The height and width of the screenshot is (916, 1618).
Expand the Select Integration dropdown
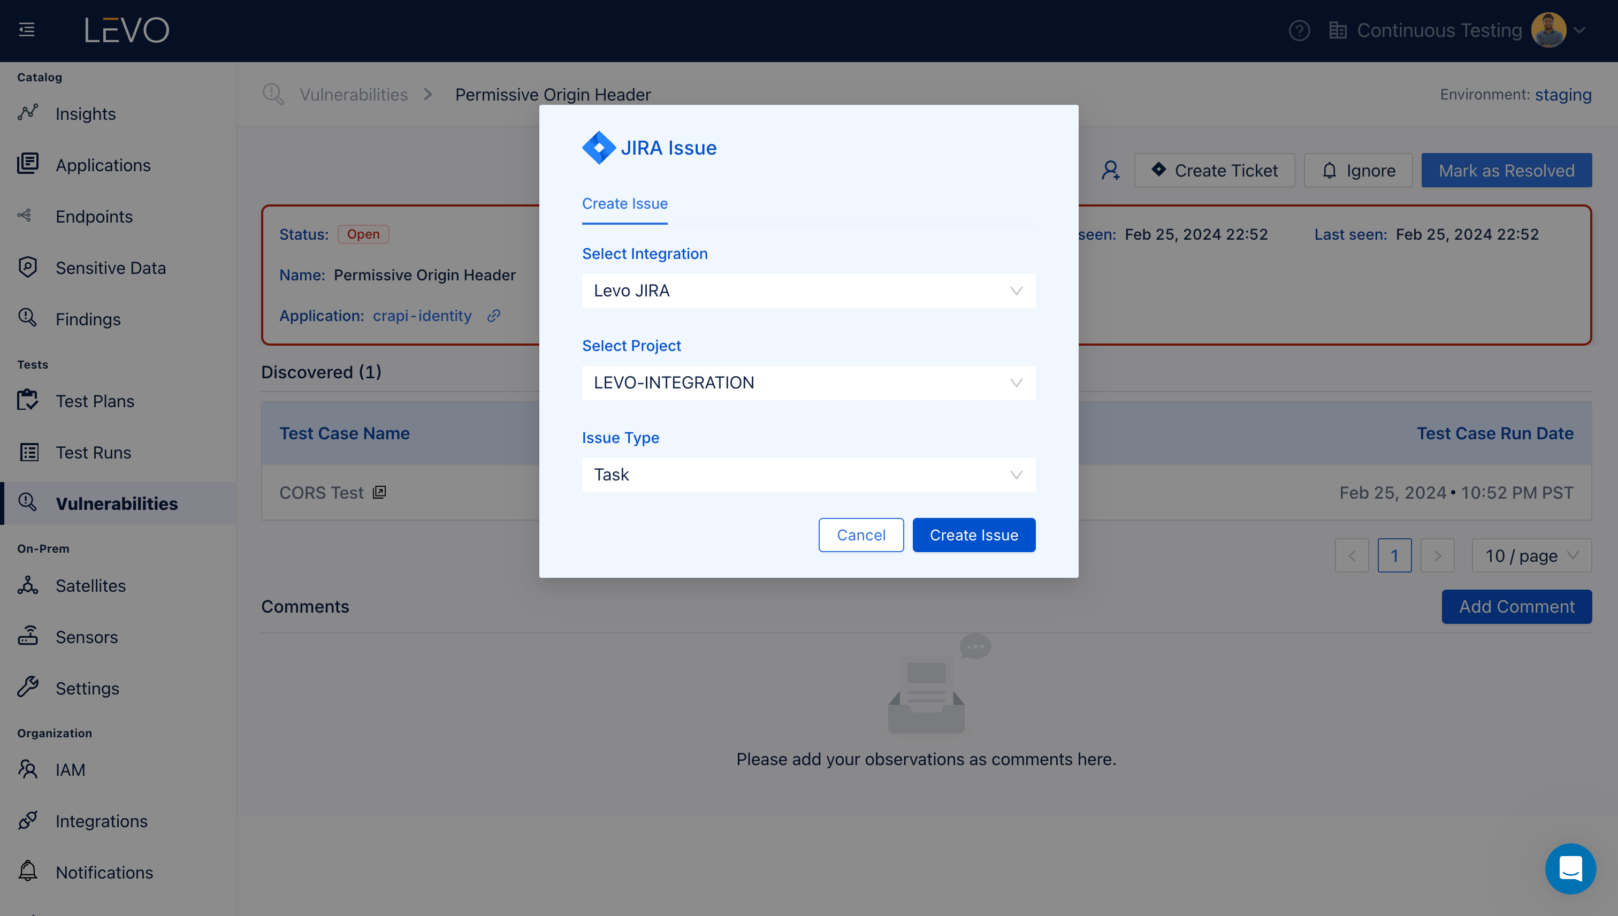808,291
